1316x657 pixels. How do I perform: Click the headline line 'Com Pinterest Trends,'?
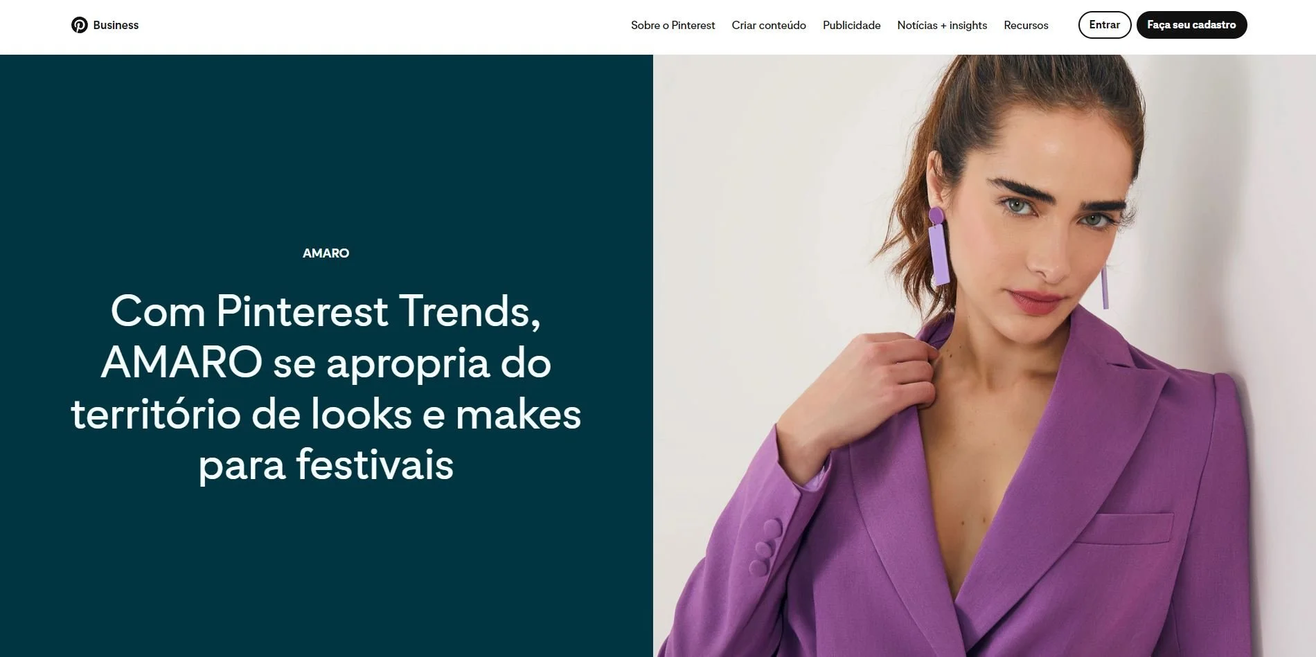(x=326, y=312)
